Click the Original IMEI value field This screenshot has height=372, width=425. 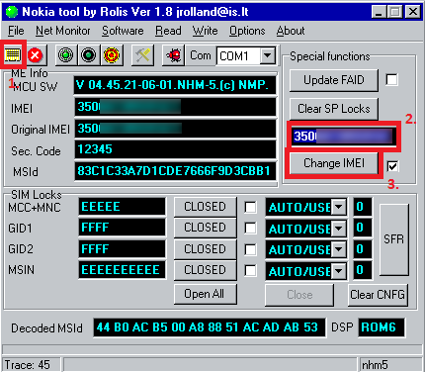point(175,129)
